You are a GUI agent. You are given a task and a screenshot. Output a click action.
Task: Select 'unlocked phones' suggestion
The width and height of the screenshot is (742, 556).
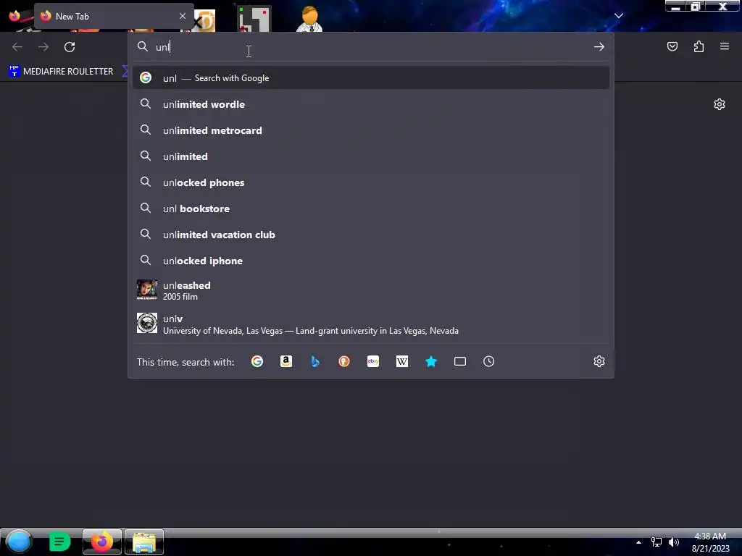click(371, 182)
